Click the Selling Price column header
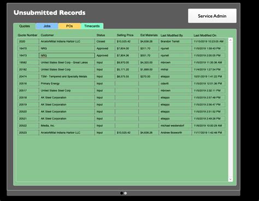The height and width of the screenshot is (201, 259). [x=125, y=35]
